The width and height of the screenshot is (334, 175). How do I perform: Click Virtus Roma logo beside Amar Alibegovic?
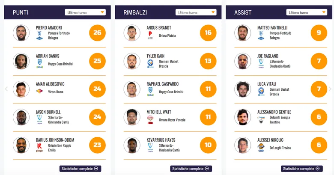click(x=39, y=91)
